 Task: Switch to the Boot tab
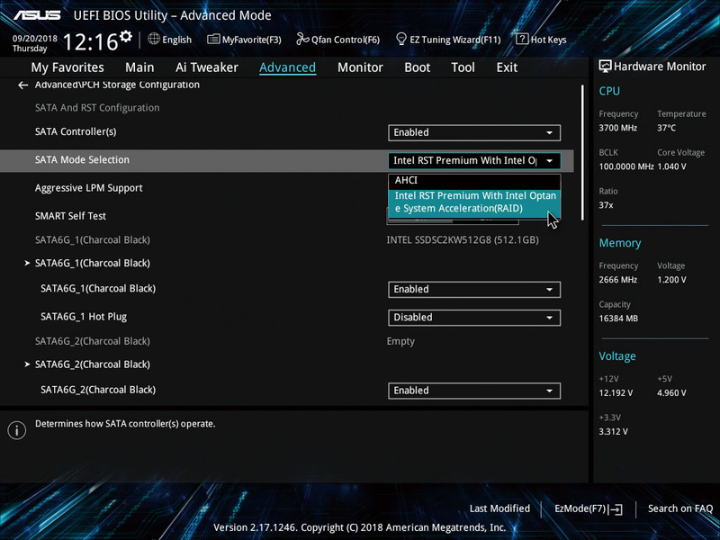tap(417, 67)
